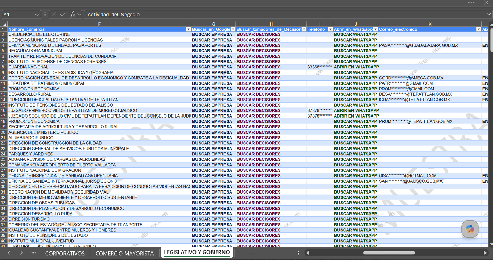This screenshot has height=260, width=493.
Task: Click the Select All corner triangle
Action: [x=5, y=24]
